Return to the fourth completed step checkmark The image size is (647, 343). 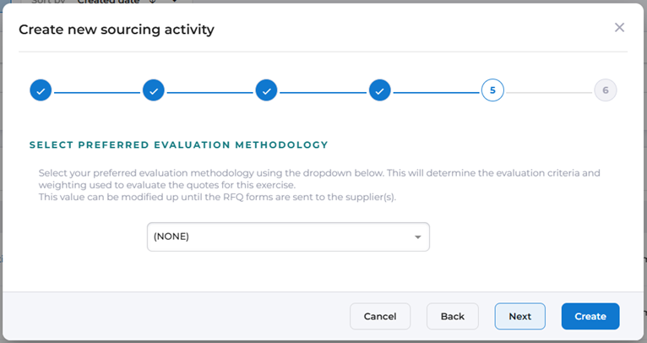pyautogui.click(x=380, y=90)
